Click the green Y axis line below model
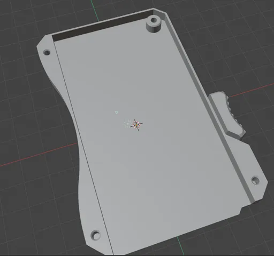The image size is (274, 256). (180, 246)
